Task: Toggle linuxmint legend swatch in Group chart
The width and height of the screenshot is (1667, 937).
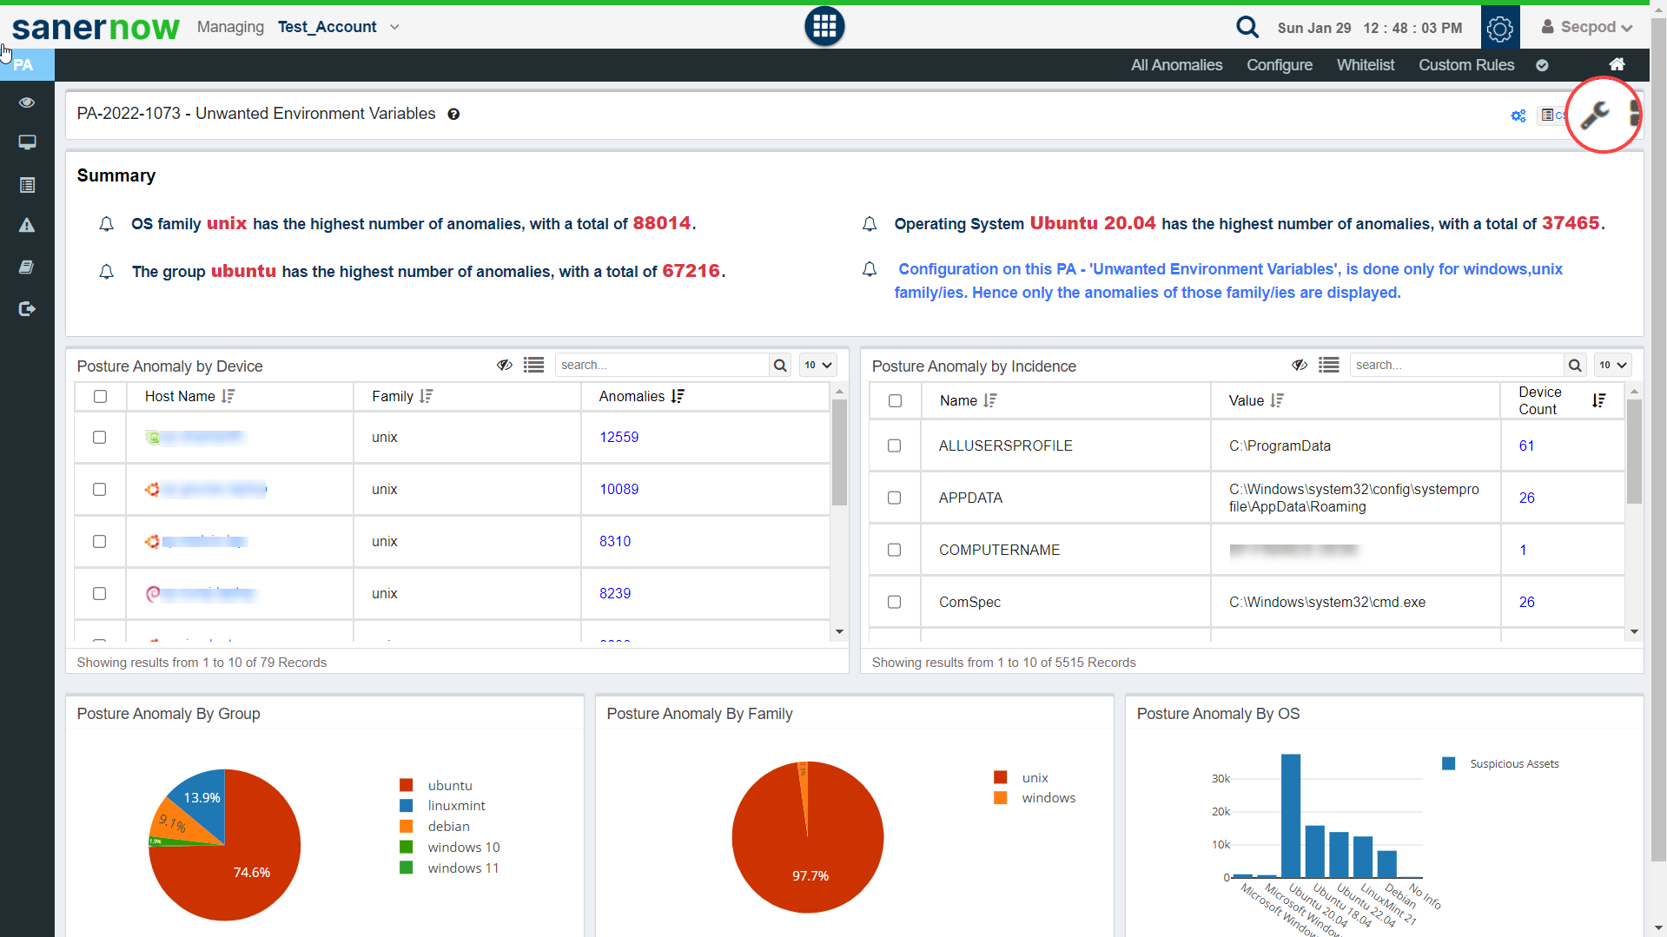Action: pos(406,806)
